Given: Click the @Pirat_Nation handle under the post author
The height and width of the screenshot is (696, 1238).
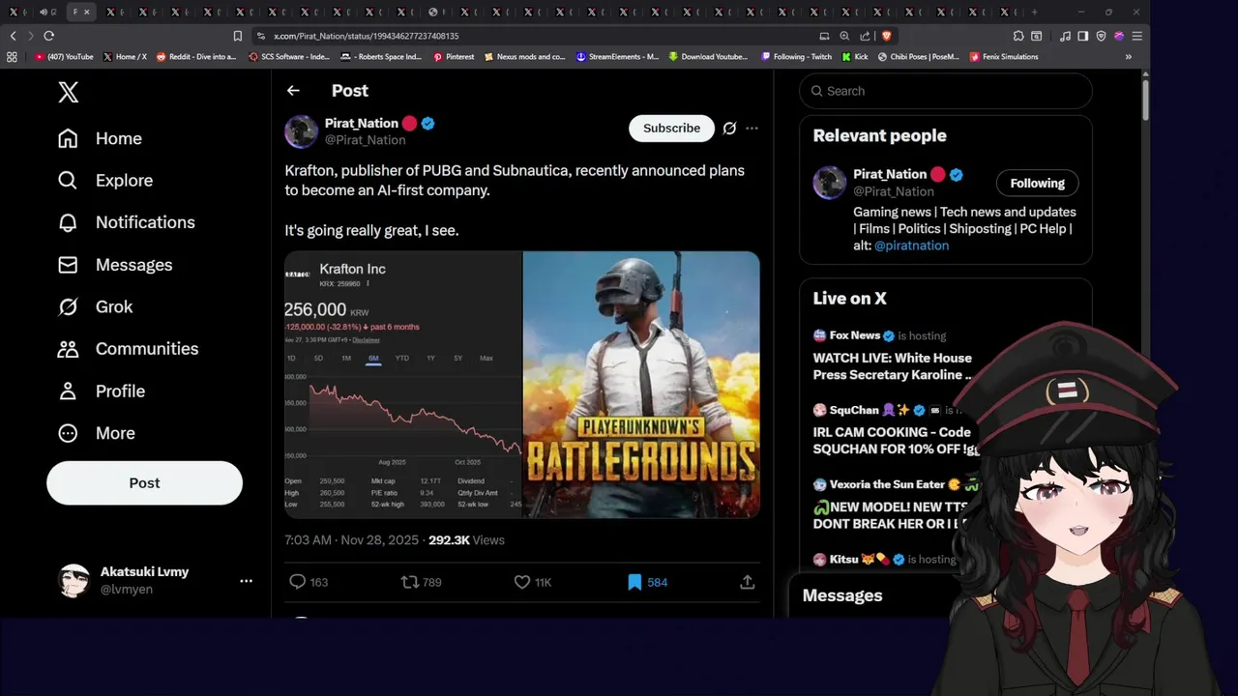Looking at the screenshot, I should (x=365, y=140).
